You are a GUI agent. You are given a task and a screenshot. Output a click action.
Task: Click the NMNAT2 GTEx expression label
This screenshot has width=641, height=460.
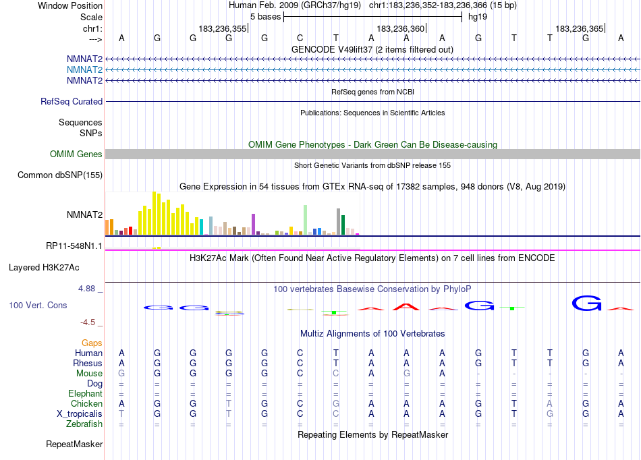[x=84, y=214]
